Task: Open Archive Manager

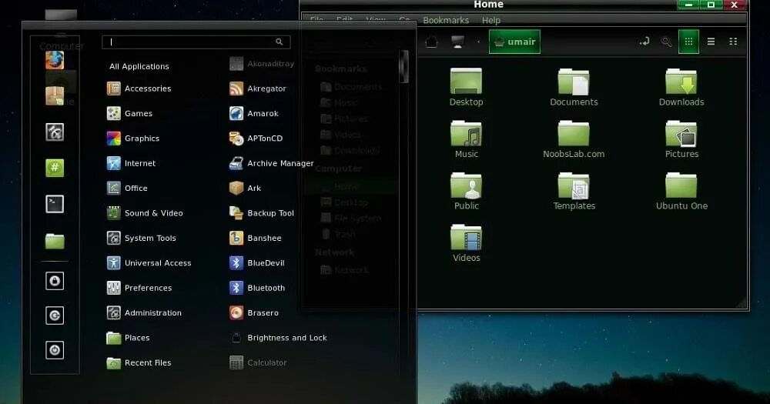Action: click(272, 163)
